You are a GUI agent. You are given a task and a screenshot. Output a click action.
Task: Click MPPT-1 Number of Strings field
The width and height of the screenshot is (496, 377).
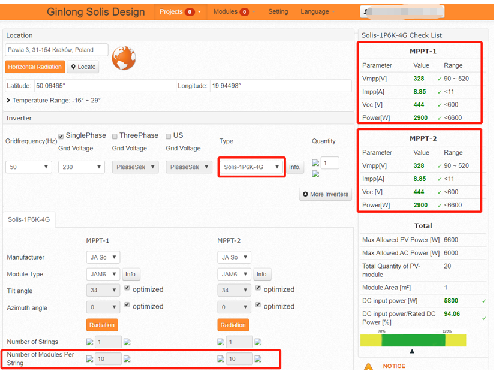108,342
